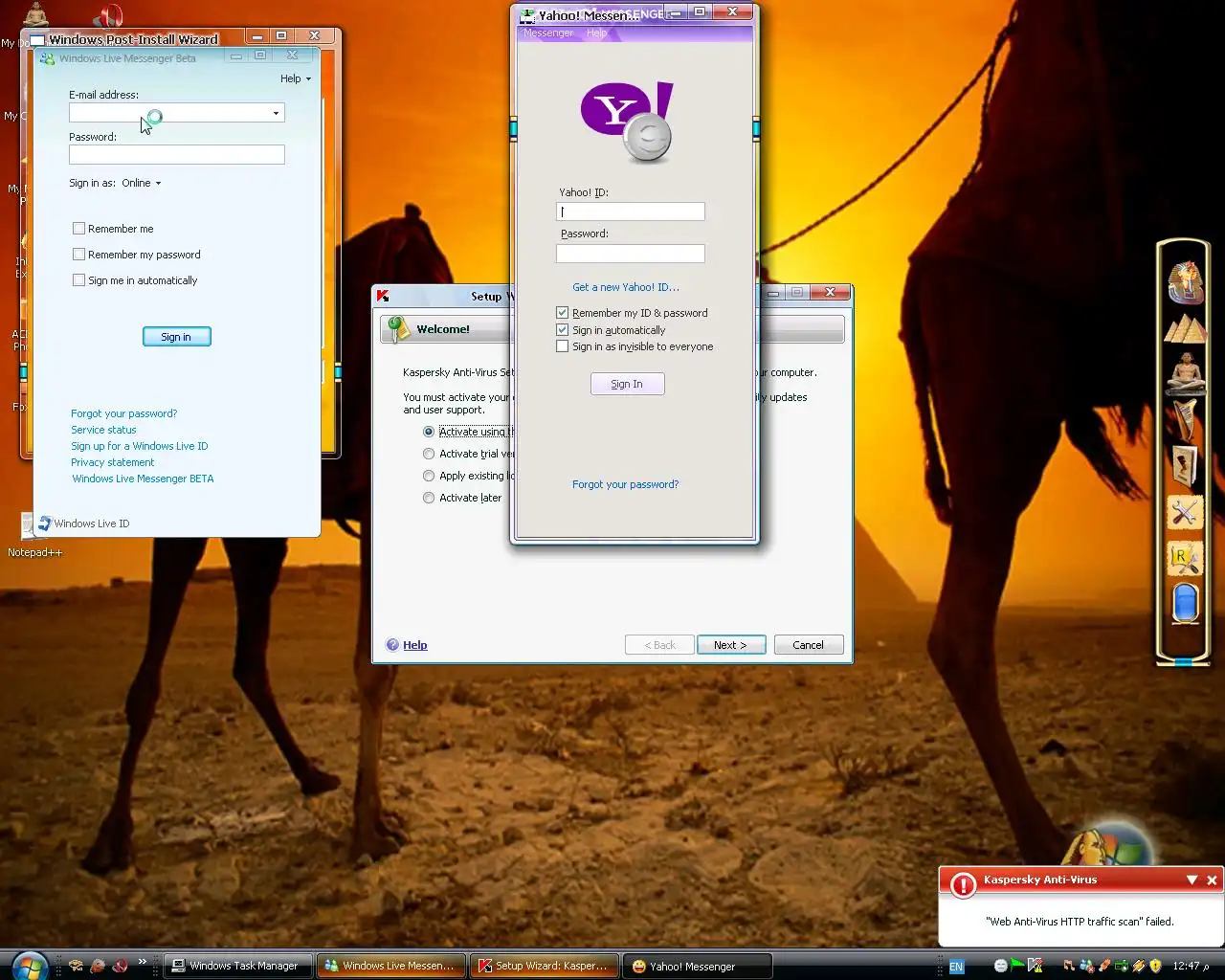1225x980 pixels.
Task: Click the crossed wrench tools dock icon
Action: point(1185,513)
